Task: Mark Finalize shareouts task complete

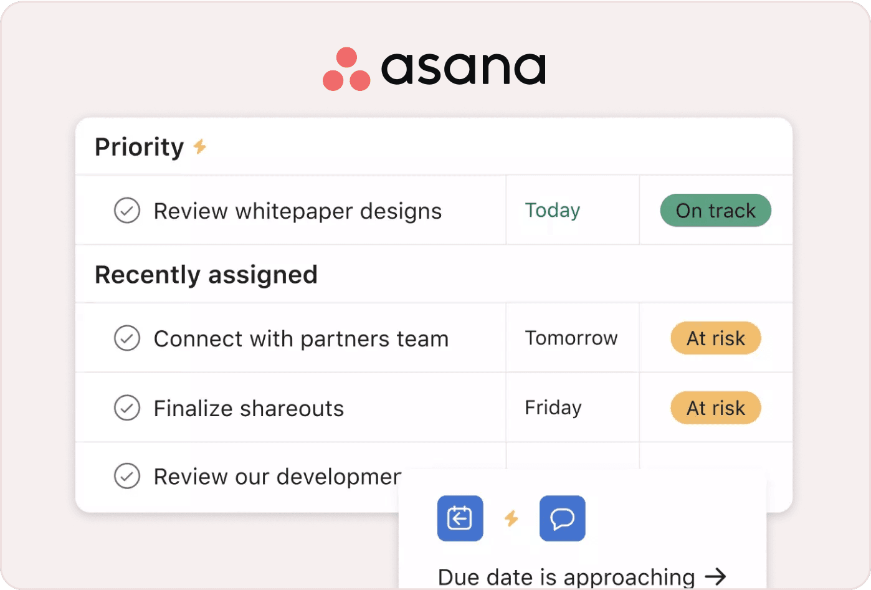Action: point(127,408)
